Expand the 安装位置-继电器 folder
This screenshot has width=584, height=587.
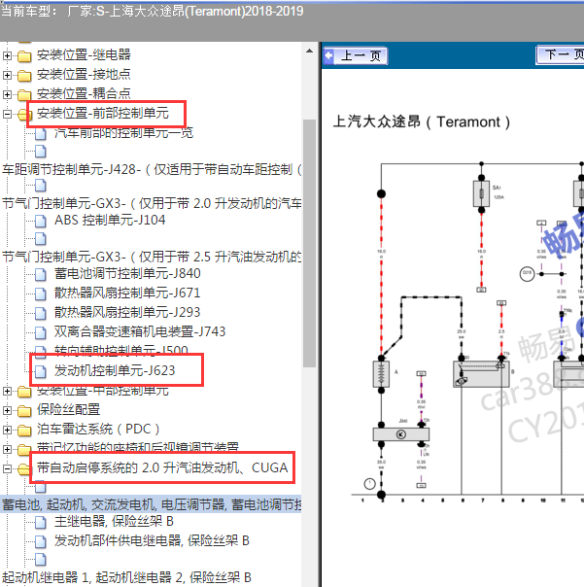tap(7, 55)
